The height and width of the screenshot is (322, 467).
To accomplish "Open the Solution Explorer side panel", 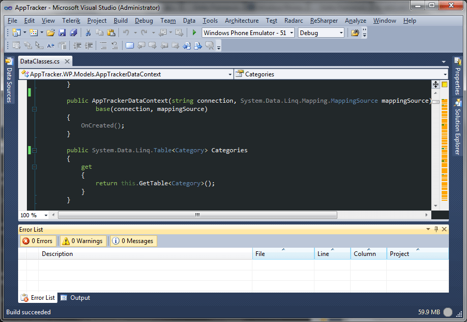I will (x=458, y=127).
